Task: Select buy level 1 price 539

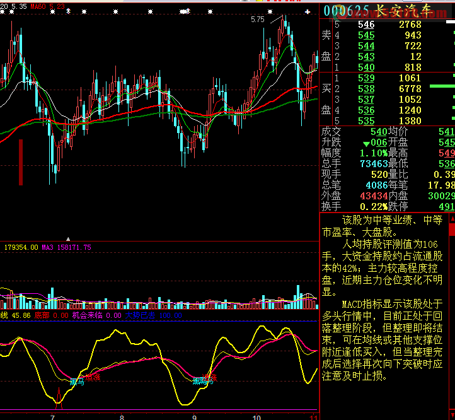Action: pos(366,78)
